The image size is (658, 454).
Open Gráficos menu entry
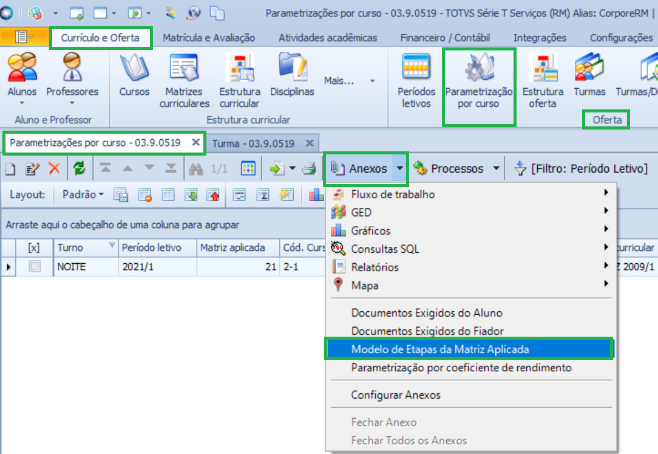pyautogui.click(x=471, y=230)
